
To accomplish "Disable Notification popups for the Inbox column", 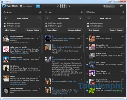I will tap(88, 26).
